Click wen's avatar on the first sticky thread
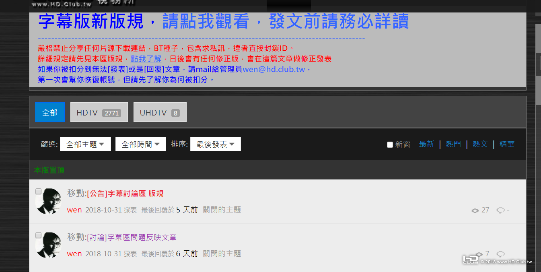Screen dimensions: 541x272 (x=48, y=202)
